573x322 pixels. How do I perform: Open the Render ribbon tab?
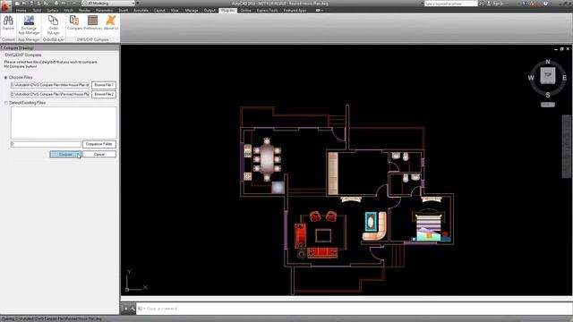[84, 10]
